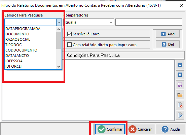This screenshot has width=186, height=135.
Task: Collapse Campos Para Pesquisa dropdown arrow
Action: (x=59, y=22)
